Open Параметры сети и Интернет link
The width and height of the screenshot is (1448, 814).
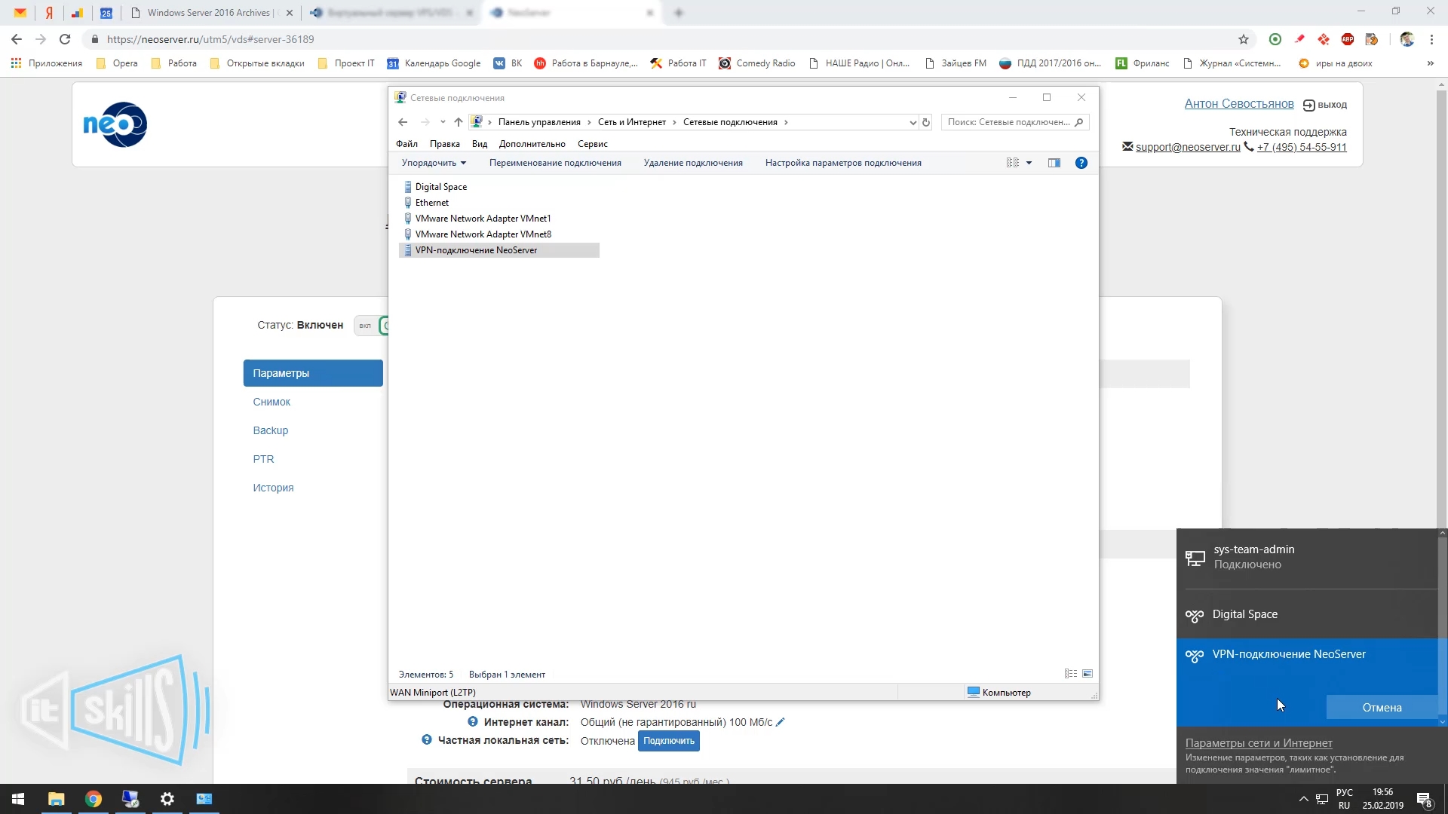(x=1259, y=743)
